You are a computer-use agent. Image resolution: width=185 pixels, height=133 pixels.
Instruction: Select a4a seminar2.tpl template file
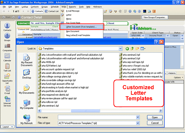[130, 55]
